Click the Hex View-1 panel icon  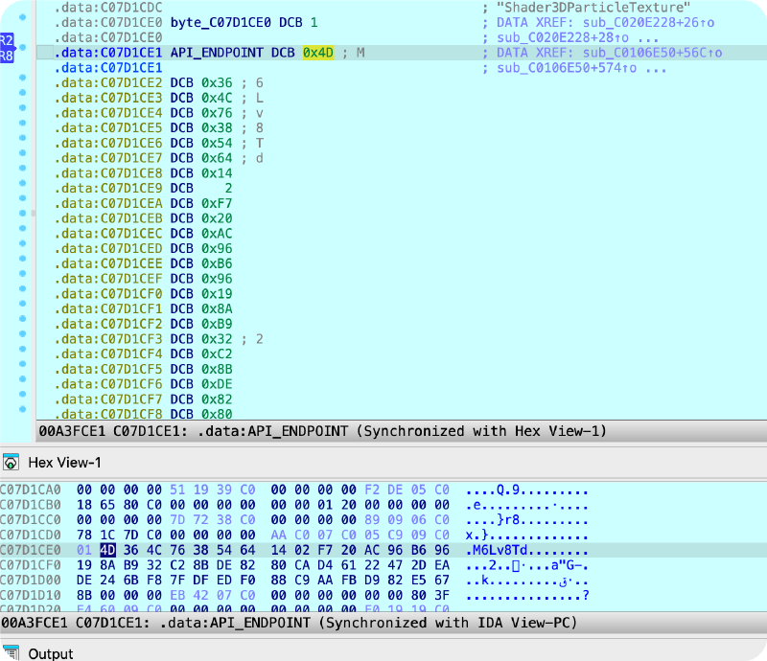click(x=12, y=463)
